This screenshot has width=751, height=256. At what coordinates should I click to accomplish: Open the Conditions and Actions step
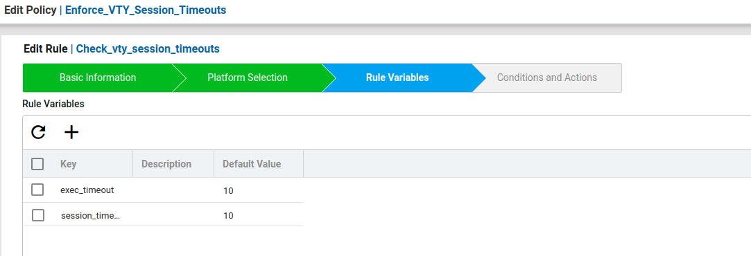click(547, 77)
